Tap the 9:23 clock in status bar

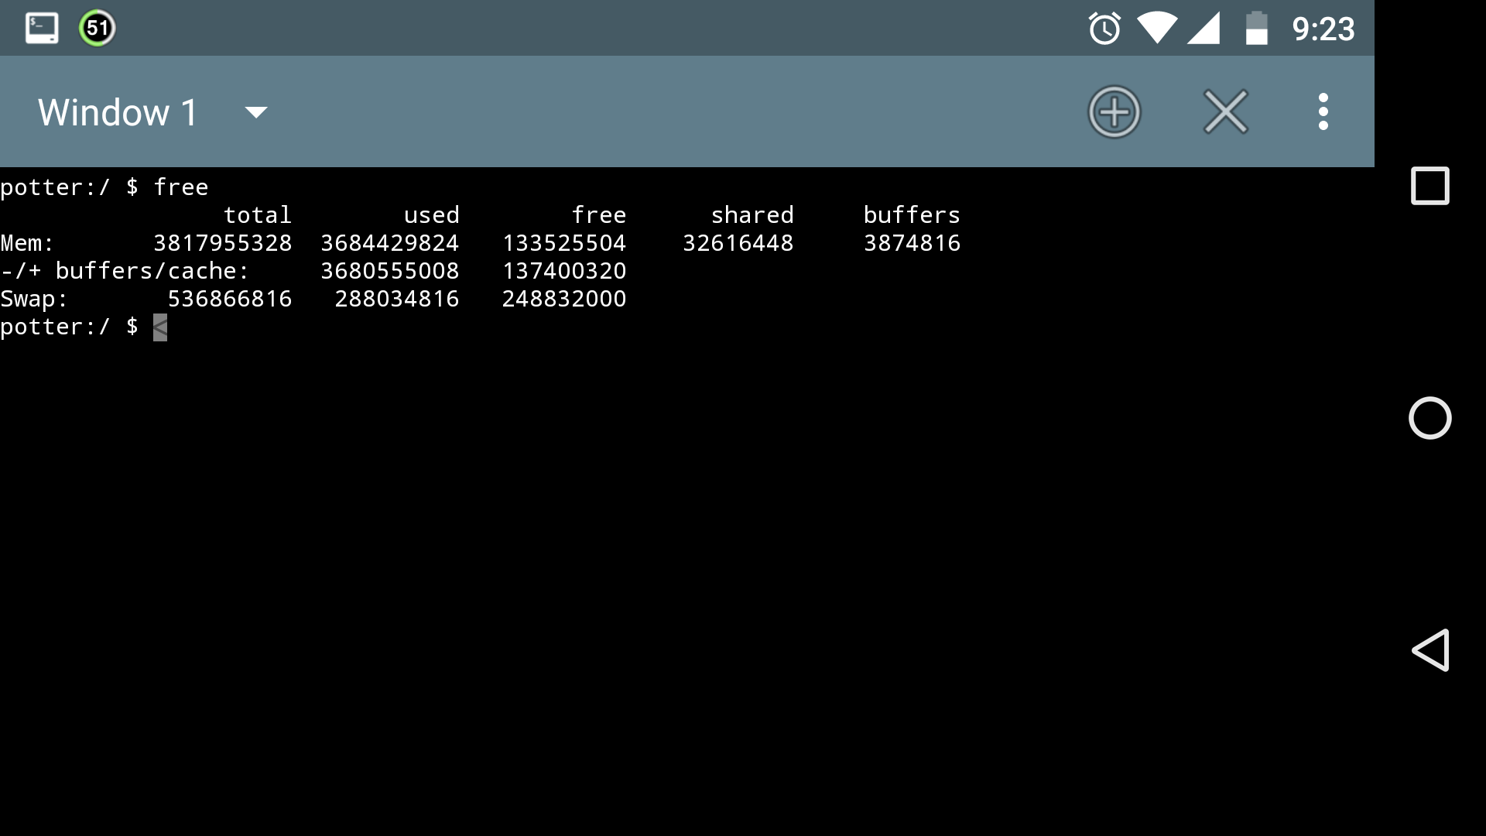[x=1323, y=29]
